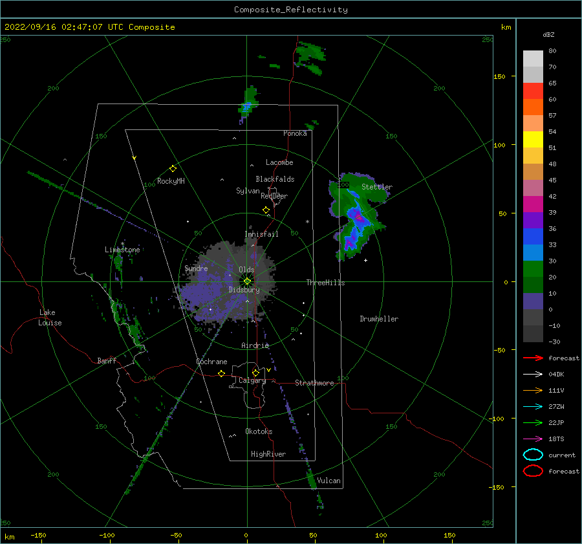
Task: Pick the purple swatch between 39 and 36 dBZ
Action: click(x=533, y=221)
